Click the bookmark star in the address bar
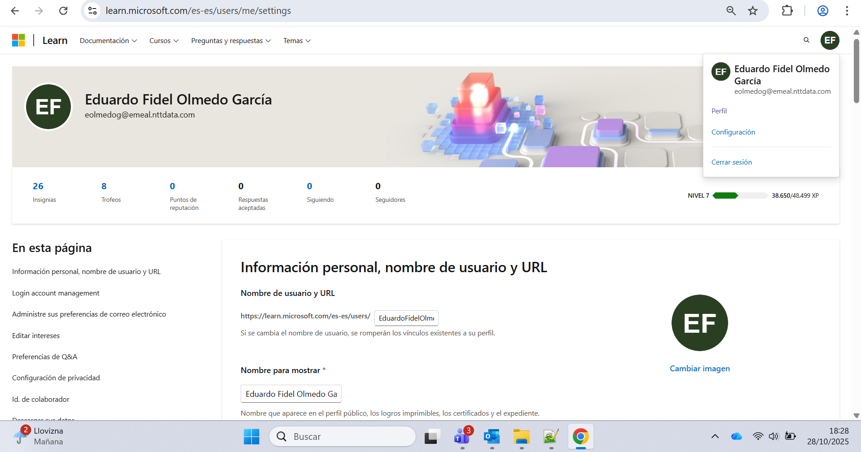Image resolution: width=861 pixels, height=452 pixels. 752,10
